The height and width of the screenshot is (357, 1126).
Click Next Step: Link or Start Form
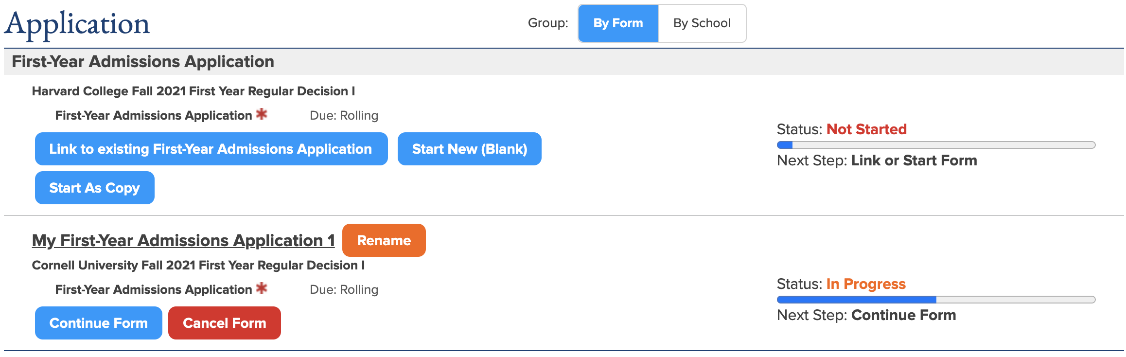tap(877, 161)
